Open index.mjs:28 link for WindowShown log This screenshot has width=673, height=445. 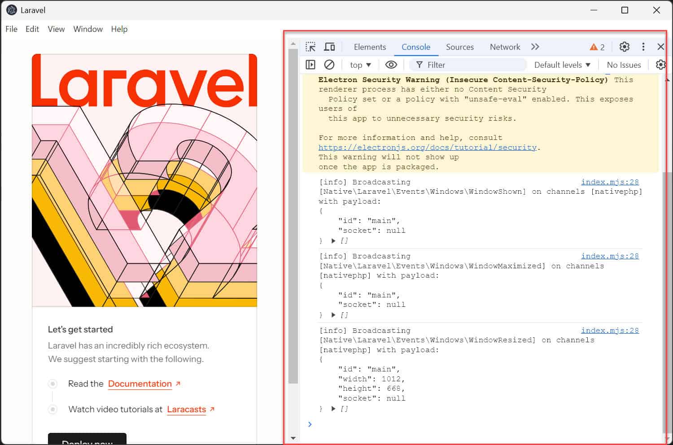click(x=610, y=182)
